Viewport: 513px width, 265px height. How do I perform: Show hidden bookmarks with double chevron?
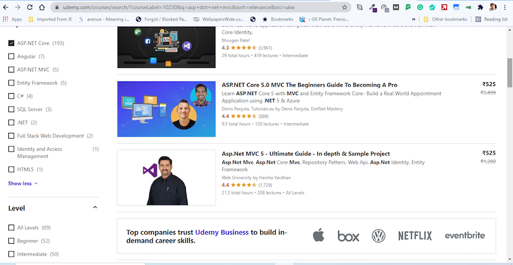click(414, 19)
